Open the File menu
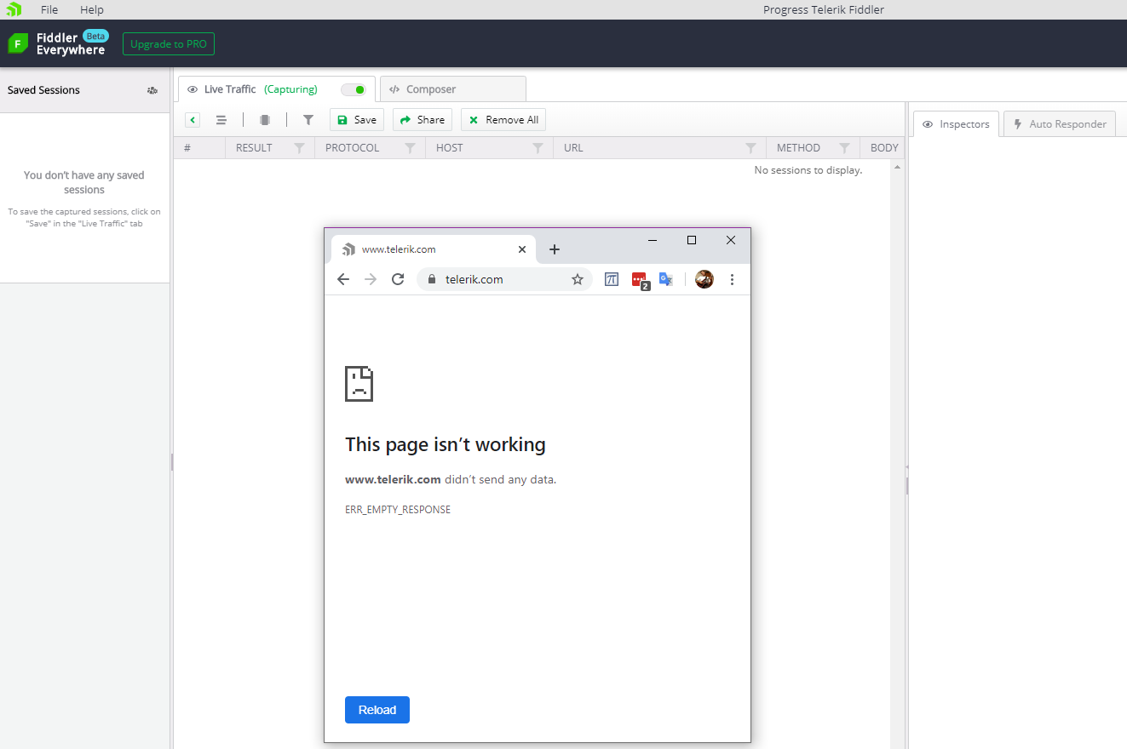1127x749 pixels. (49, 9)
